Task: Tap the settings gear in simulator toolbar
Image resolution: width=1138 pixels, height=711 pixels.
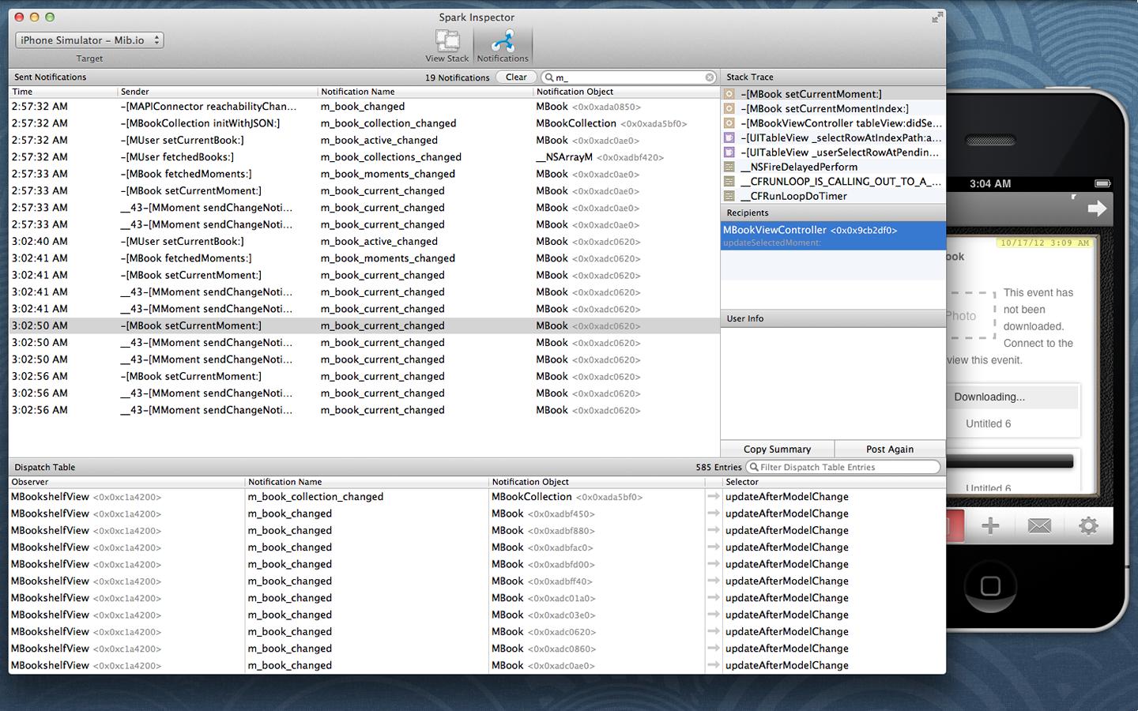Action: pos(1088,526)
